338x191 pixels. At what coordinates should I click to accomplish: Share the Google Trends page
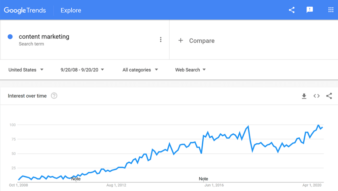tap(291, 10)
